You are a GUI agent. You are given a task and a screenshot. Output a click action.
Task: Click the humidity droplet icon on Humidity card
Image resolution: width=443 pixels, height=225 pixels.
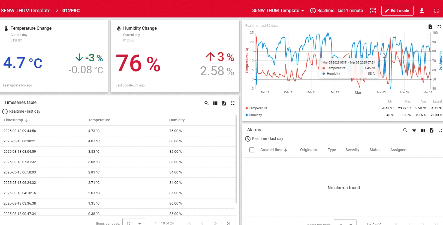coord(119,28)
